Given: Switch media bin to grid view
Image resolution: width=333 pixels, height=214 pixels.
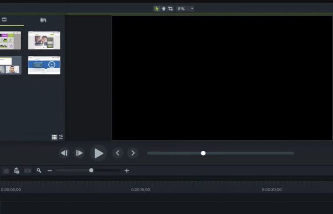Looking at the screenshot, I should pyautogui.click(x=55, y=137).
